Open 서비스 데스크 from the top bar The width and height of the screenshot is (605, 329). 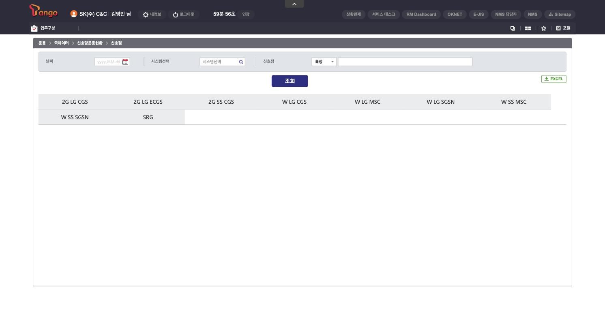[384, 15]
